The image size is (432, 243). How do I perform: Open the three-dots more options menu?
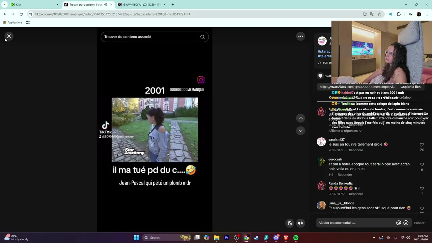click(300, 36)
